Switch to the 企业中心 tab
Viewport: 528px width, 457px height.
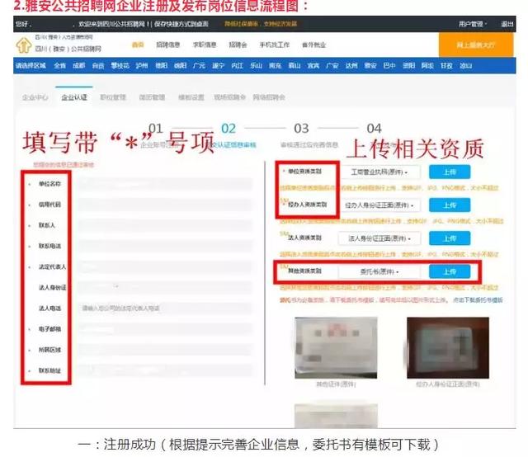(35, 97)
